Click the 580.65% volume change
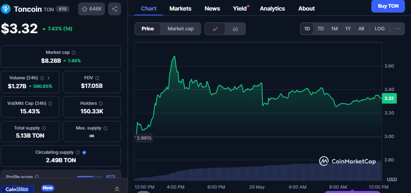The width and height of the screenshot is (411, 193). pyautogui.click(x=40, y=86)
